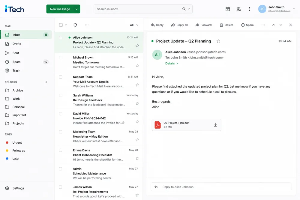
Task: Open the contacts people icon
Action: (239, 9)
